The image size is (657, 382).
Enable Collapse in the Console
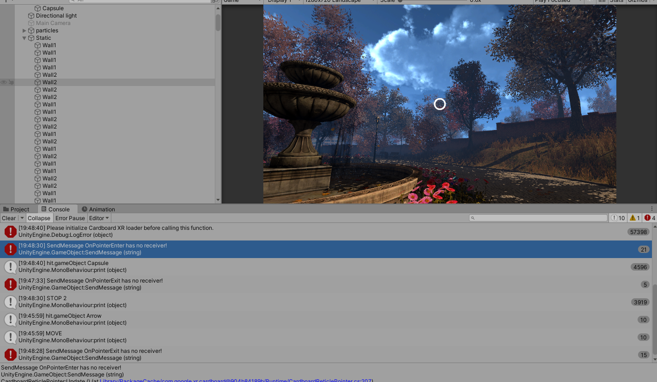(39, 218)
